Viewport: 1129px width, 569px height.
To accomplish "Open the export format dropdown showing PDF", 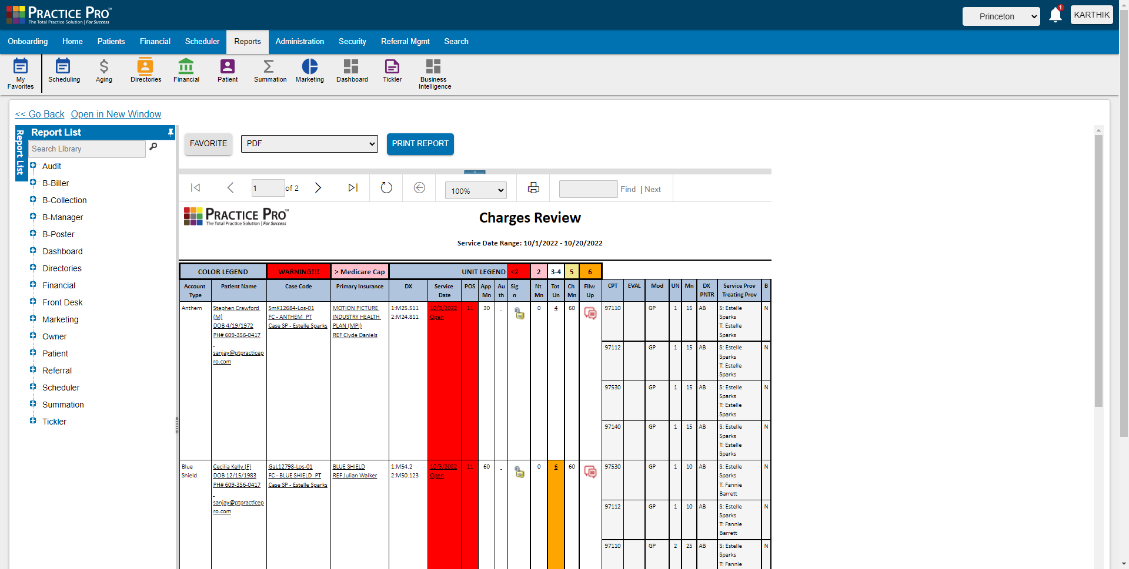I will point(309,143).
